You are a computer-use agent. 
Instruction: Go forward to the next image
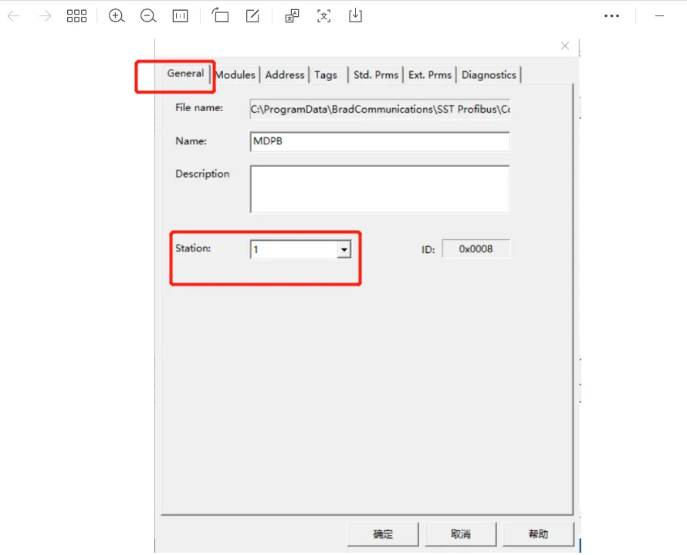(45, 16)
